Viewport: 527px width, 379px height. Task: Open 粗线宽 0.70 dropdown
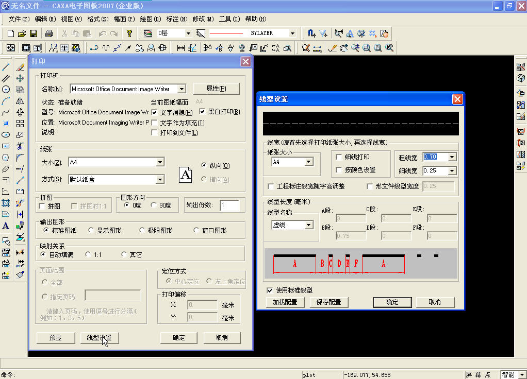coord(452,157)
